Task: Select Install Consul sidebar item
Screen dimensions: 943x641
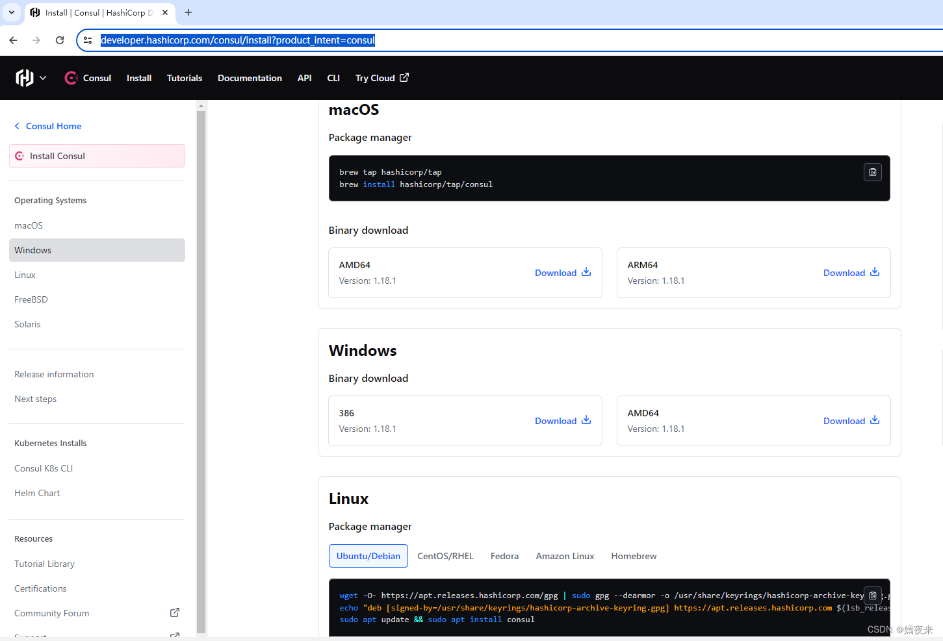Action: click(x=97, y=156)
